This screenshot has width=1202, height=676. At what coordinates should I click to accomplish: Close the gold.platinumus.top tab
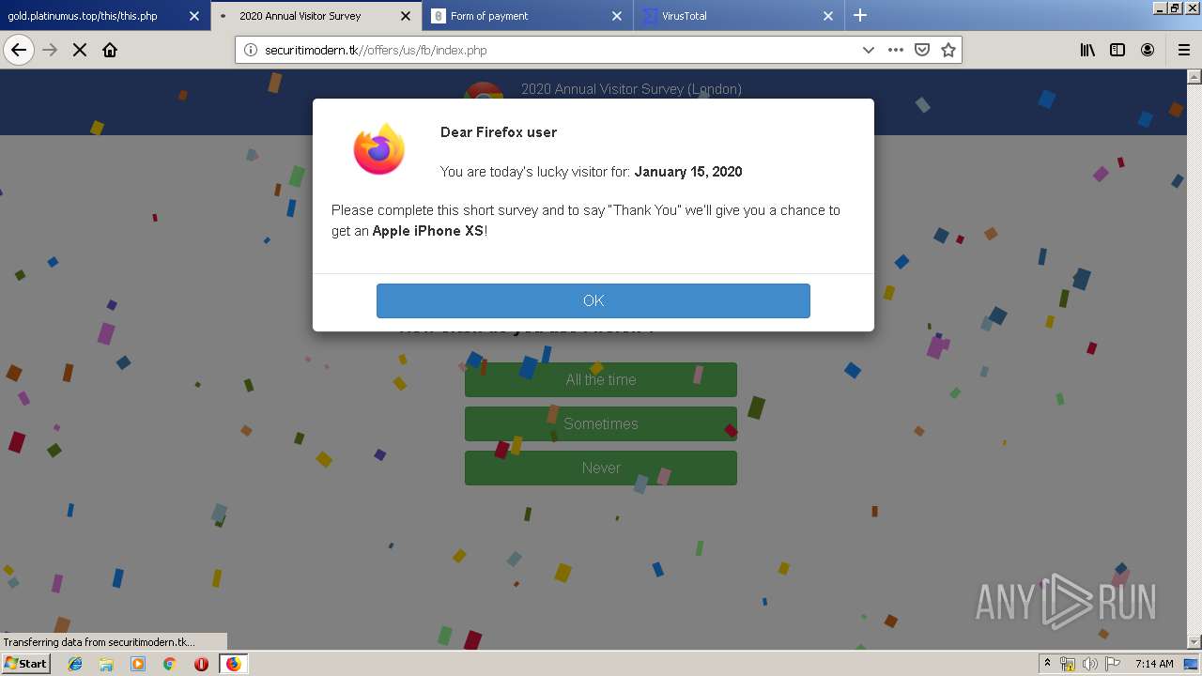[x=194, y=16]
